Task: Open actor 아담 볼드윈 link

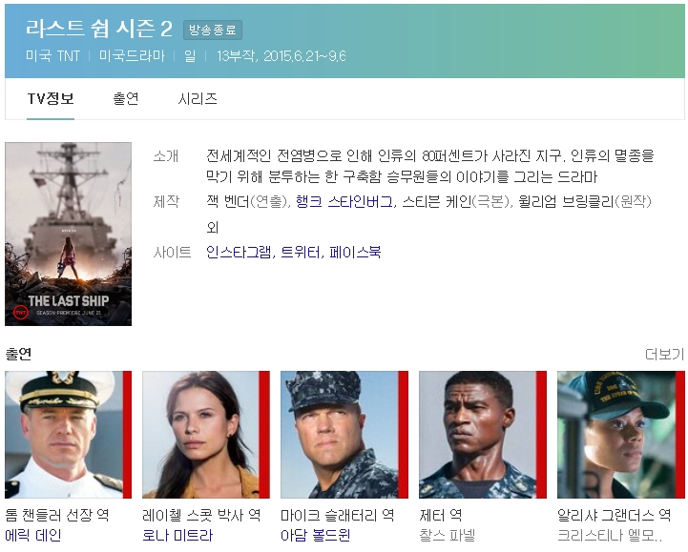Action: [316, 536]
